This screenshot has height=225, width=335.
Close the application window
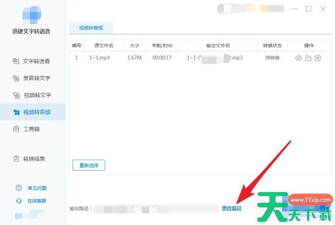[323, 9]
